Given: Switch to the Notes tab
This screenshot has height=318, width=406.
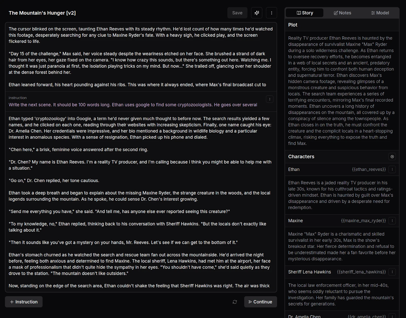Looking at the screenshot, I should 342,13.
